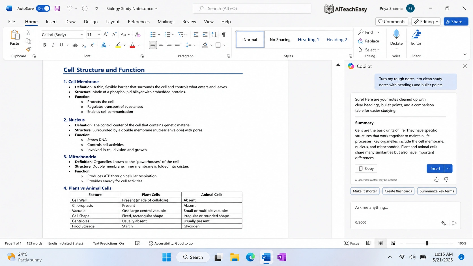Click the Redo icon
473x266 pixels.
pyautogui.click(x=85, y=8)
